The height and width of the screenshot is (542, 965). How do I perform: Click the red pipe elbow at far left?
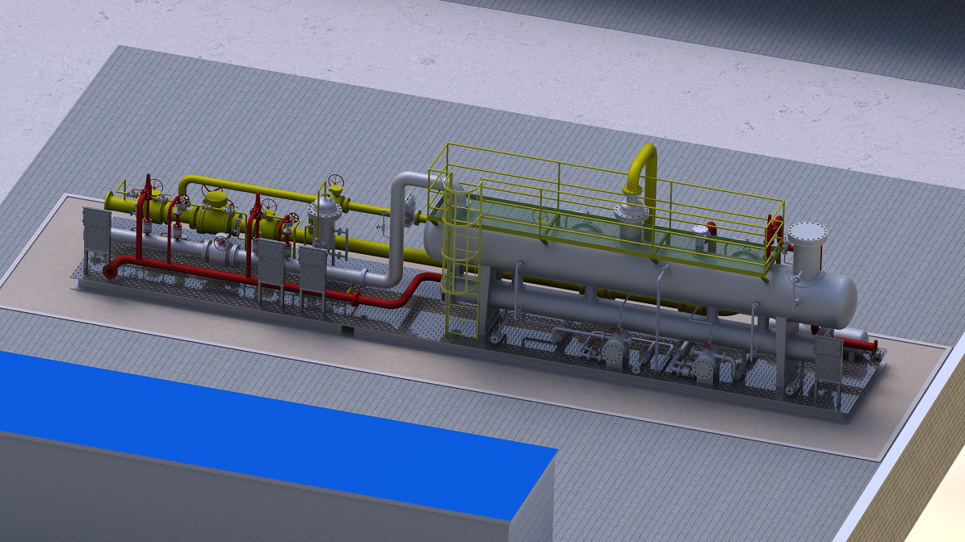[x=111, y=270]
